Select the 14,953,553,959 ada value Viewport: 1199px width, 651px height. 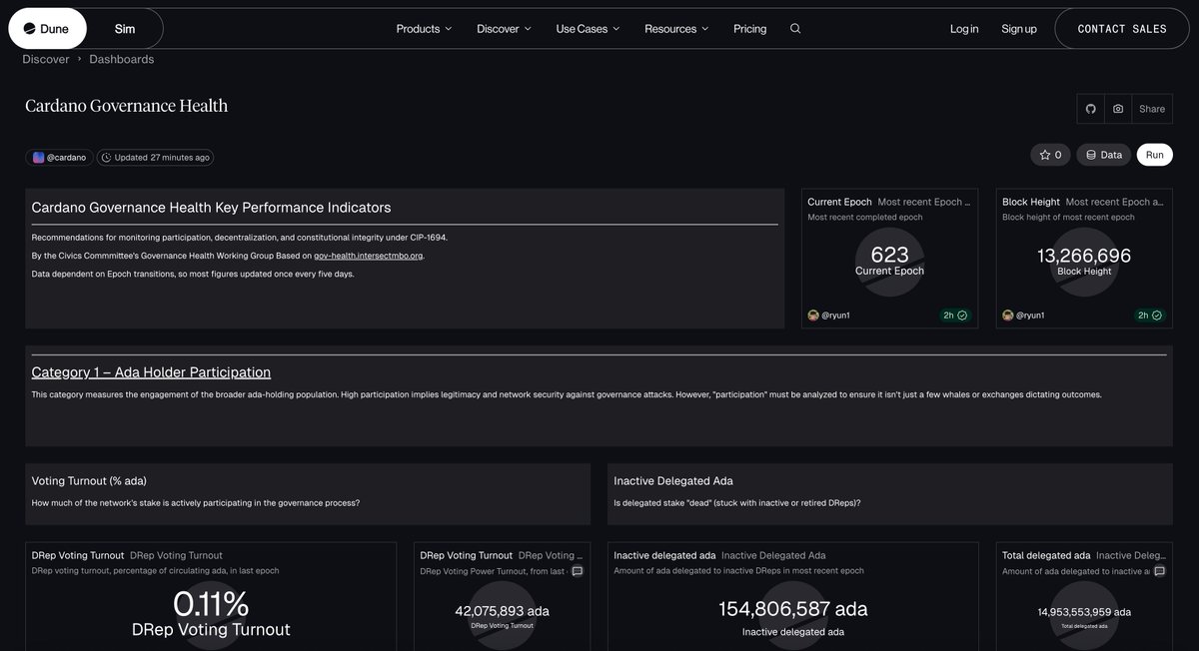[x=1084, y=612]
